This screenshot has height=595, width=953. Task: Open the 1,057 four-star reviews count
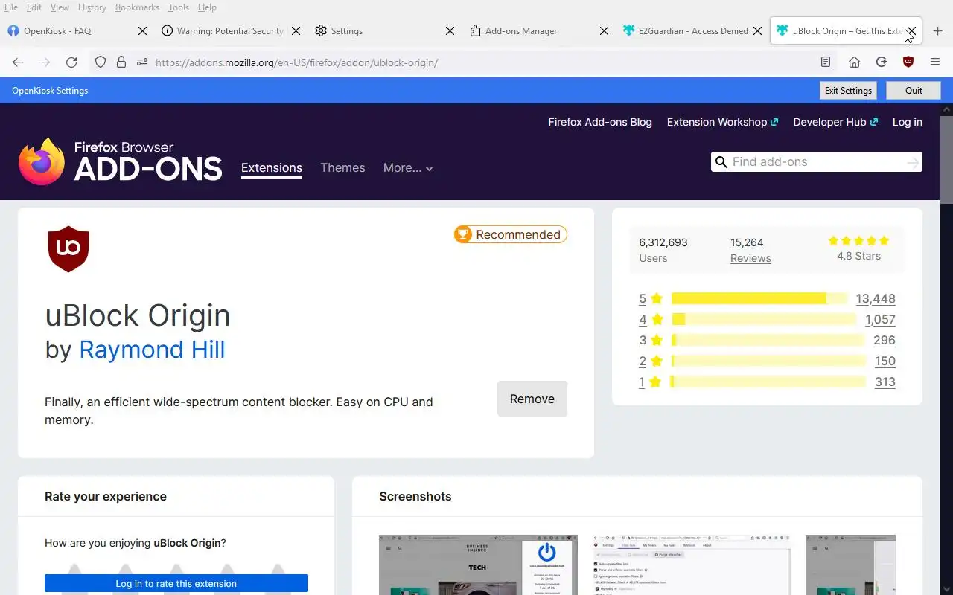(880, 319)
